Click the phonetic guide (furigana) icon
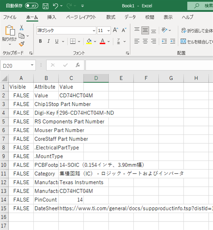 tap(119, 42)
